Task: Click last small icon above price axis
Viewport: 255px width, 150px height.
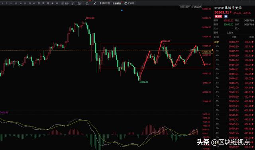Action: pyautogui.click(x=201, y=7)
